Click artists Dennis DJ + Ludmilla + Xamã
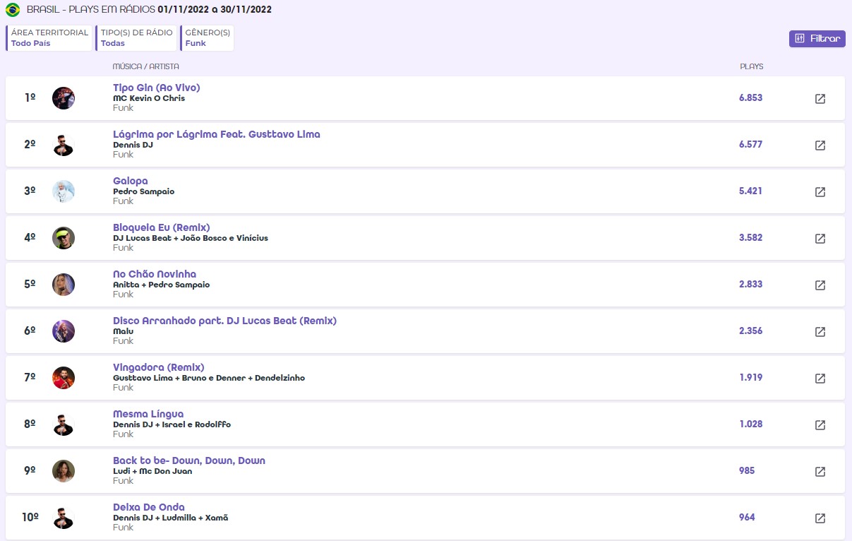Viewport: 852px width, 541px height. (x=171, y=518)
